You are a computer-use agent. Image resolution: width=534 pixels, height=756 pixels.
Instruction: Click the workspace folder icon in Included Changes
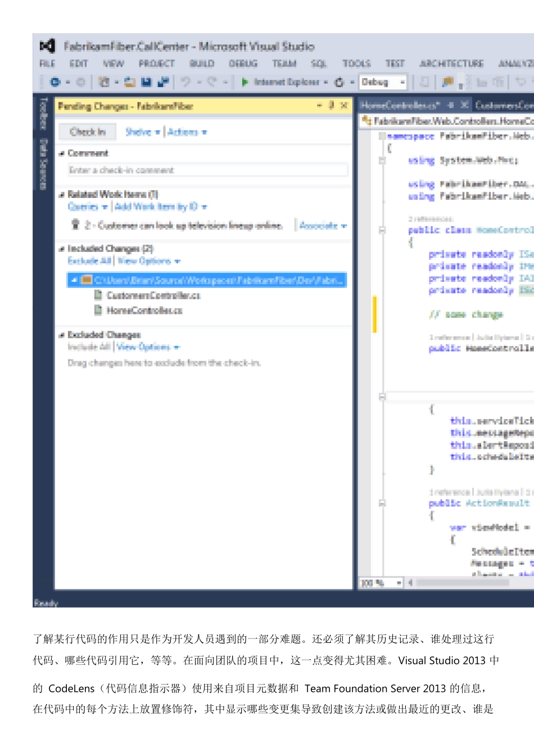pyautogui.click(x=86, y=280)
